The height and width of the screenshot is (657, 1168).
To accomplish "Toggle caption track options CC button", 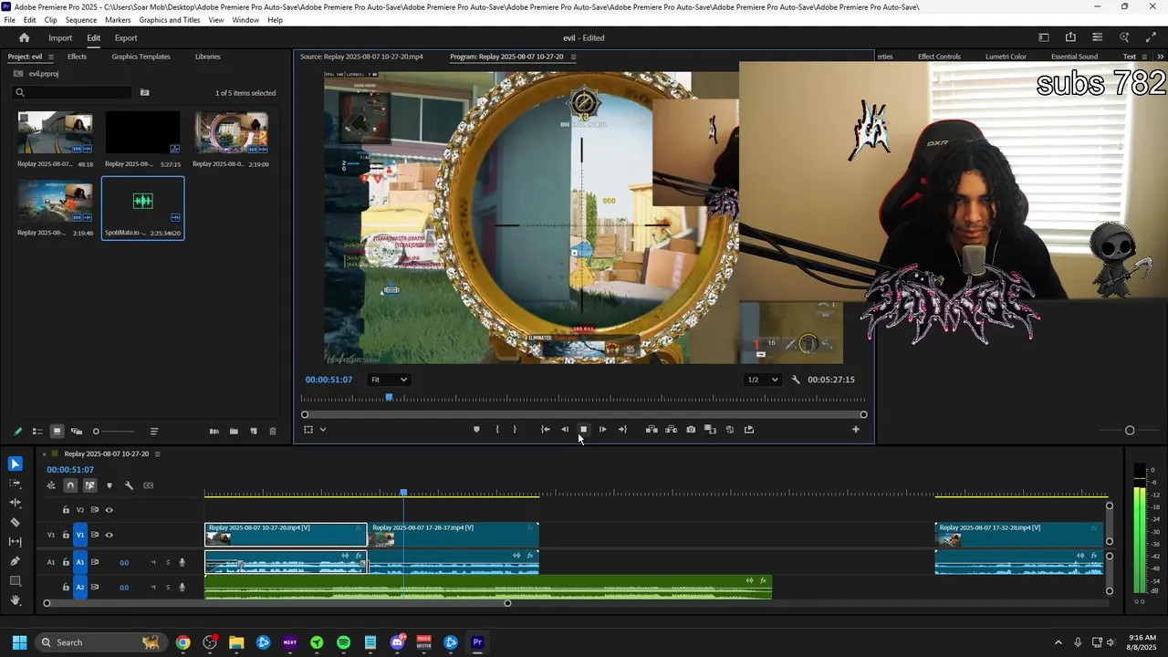I will 149,485.
